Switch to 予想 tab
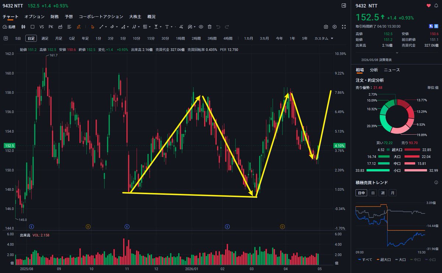 point(69,17)
